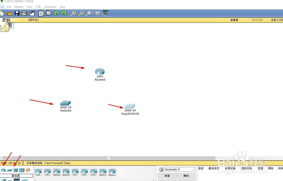Viewport: 283px width, 181px height.
Task: Open the Help menu
Action: (62, 7)
